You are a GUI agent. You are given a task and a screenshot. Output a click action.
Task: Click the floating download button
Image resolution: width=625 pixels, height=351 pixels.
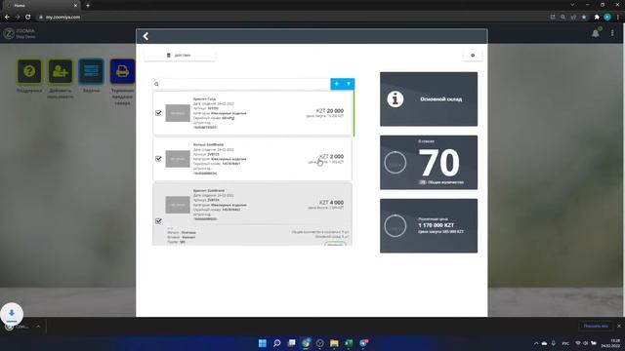point(12,313)
